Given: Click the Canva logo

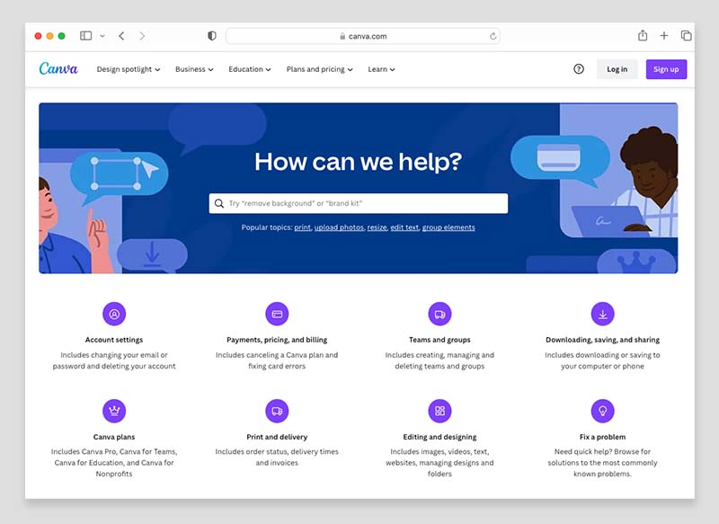Looking at the screenshot, I should click(58, 69).
